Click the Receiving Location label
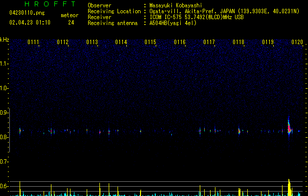 coord(114,11)
